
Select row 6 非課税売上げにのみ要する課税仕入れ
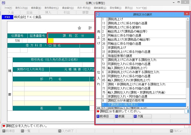(144, 72)
